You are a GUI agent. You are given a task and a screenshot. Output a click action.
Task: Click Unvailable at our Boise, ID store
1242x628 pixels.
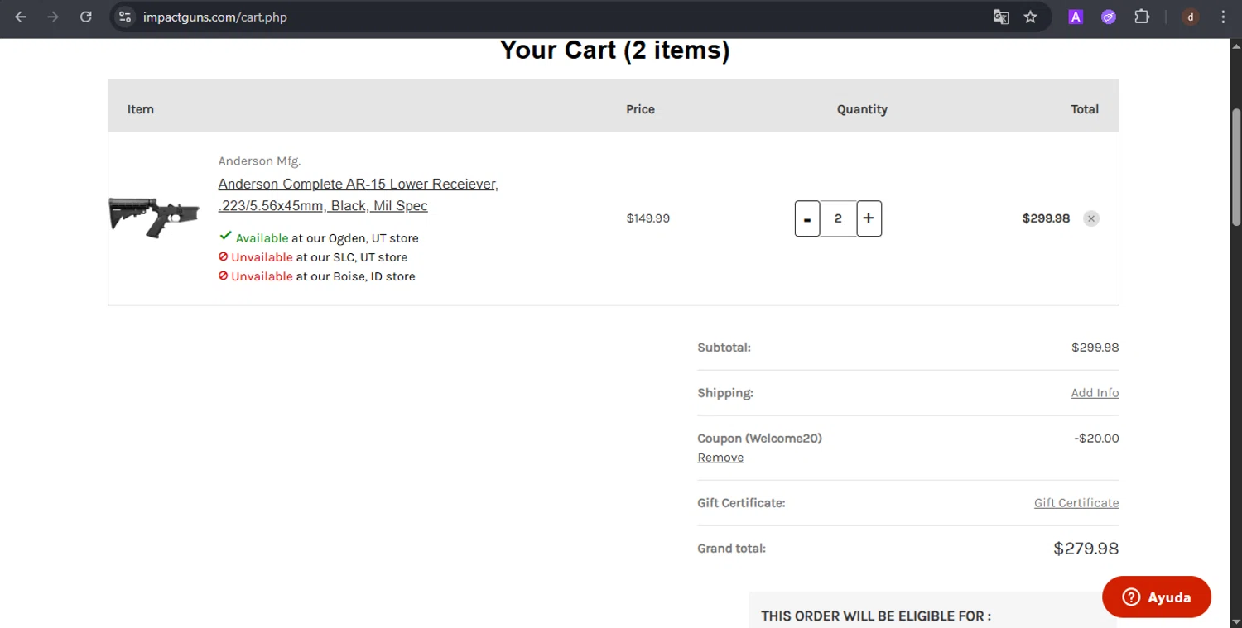(317, 276)
